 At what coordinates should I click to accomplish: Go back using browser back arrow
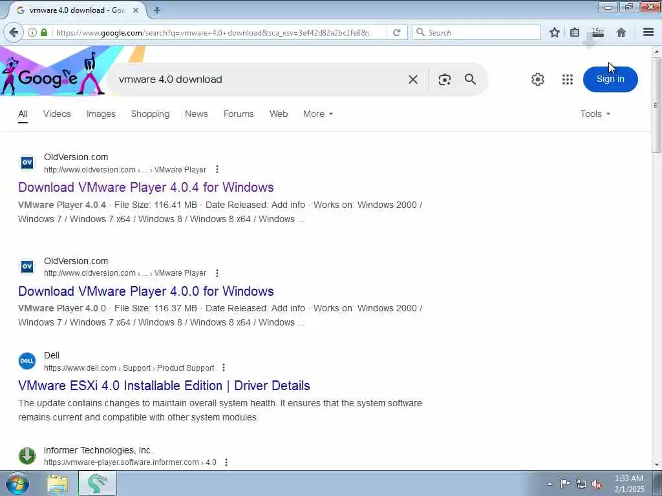tap(14, 32)
